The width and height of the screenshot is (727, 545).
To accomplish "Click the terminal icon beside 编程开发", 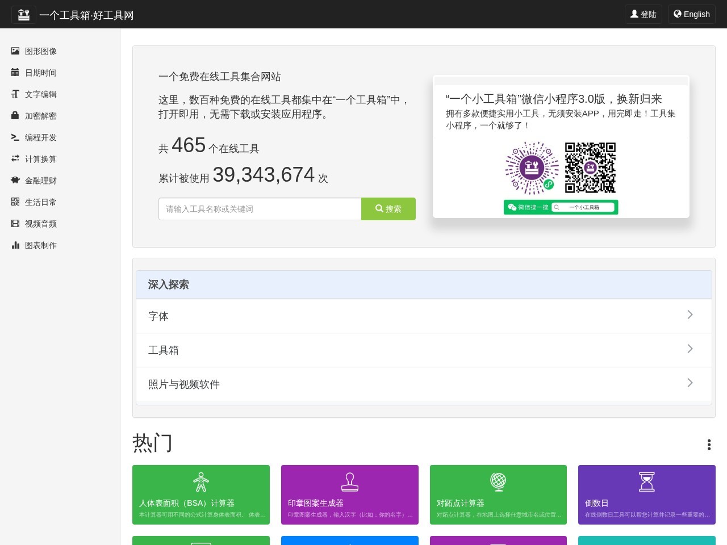I will click(x=15, y=137).
